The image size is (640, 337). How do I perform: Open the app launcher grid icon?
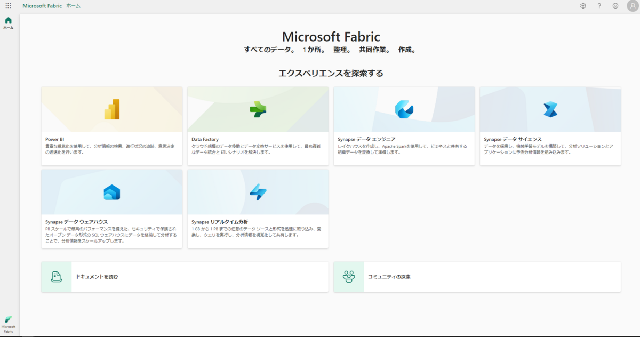coord(8,6)
